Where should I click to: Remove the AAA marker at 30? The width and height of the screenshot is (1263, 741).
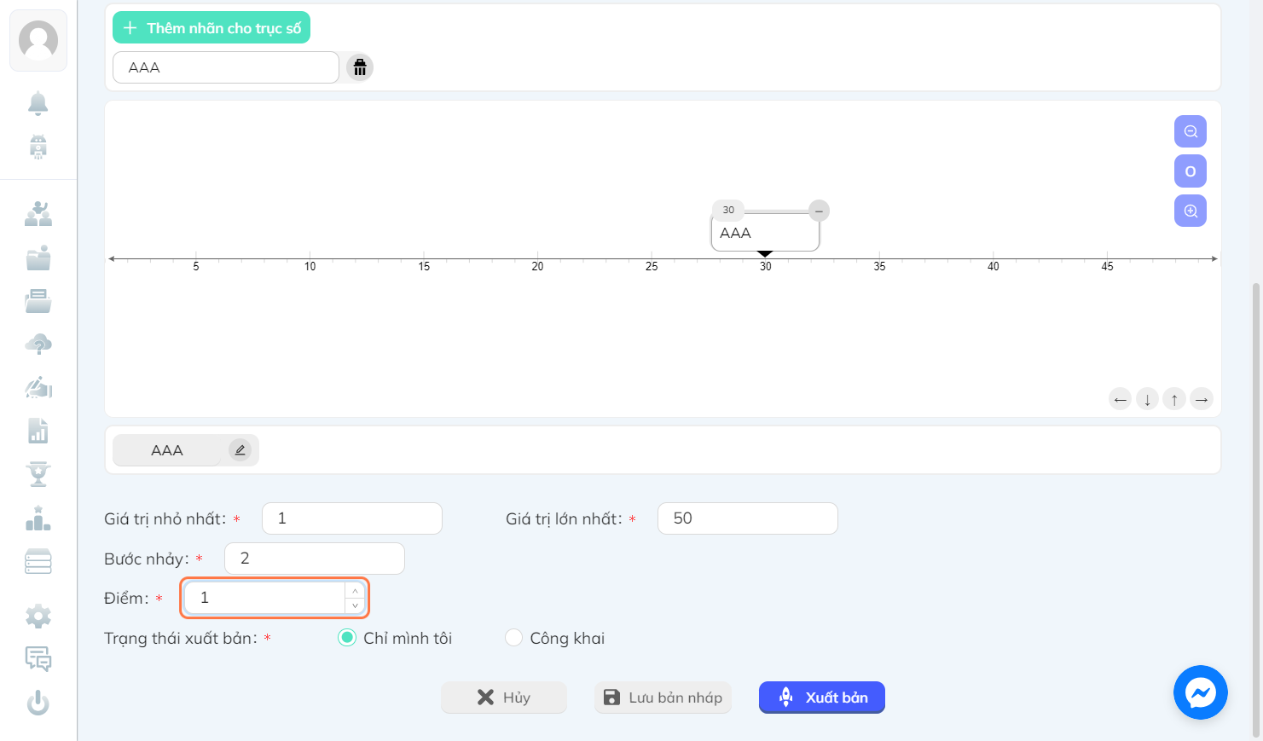819,211
